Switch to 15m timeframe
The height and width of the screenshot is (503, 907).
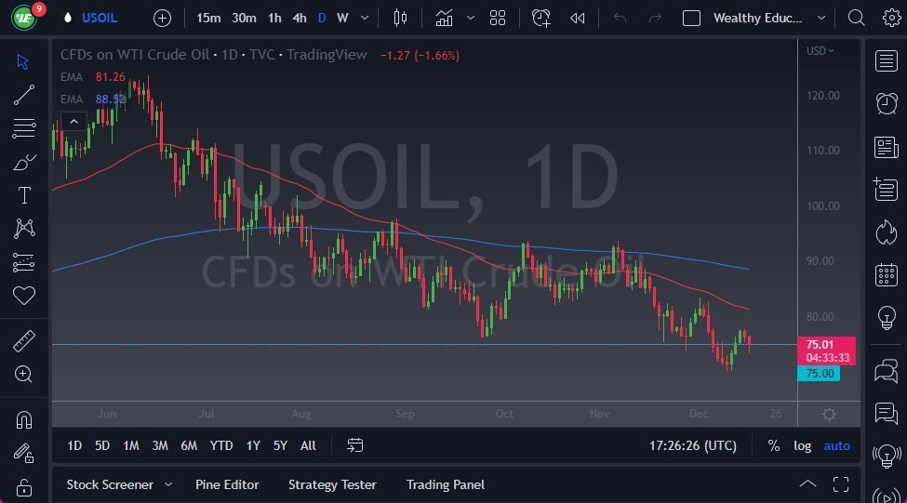pos(208,18)
